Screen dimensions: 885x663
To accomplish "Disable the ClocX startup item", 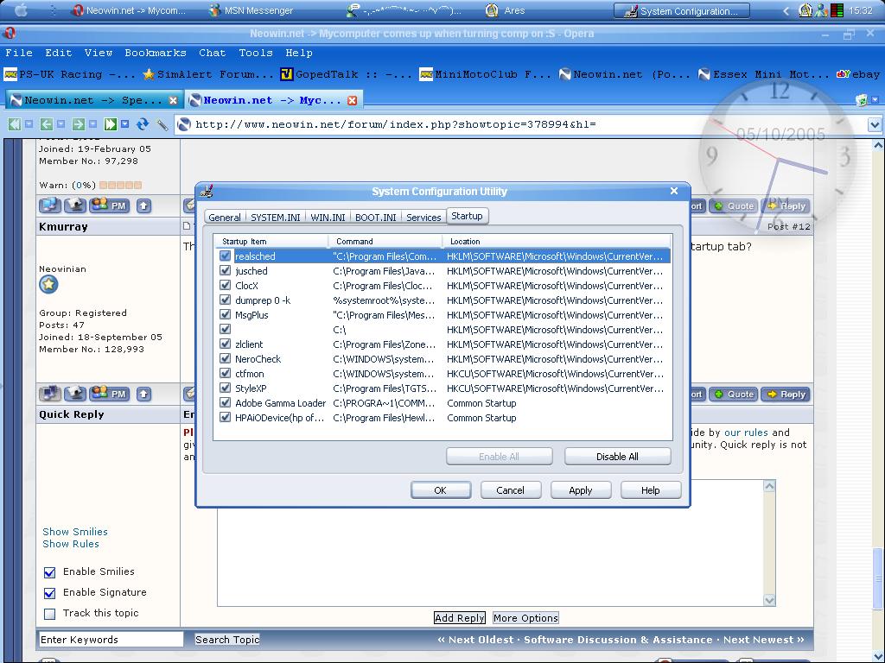I will coord(225,286).
